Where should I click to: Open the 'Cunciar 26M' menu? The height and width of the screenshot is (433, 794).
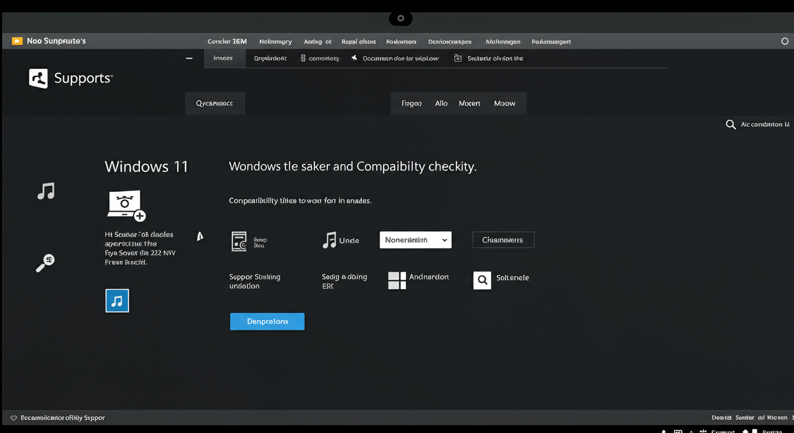point(227,42)
